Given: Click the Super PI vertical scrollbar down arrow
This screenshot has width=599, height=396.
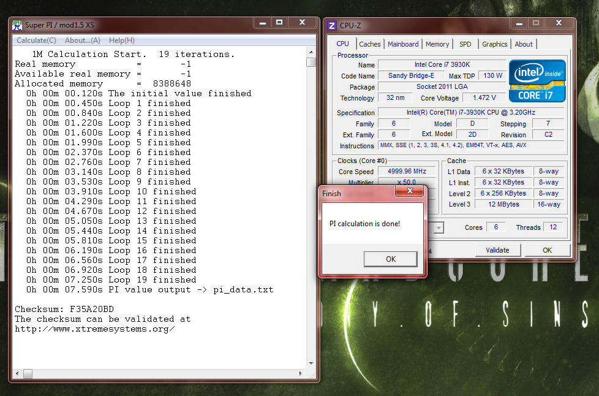Looking at the screenshot, I should [311, 364].
